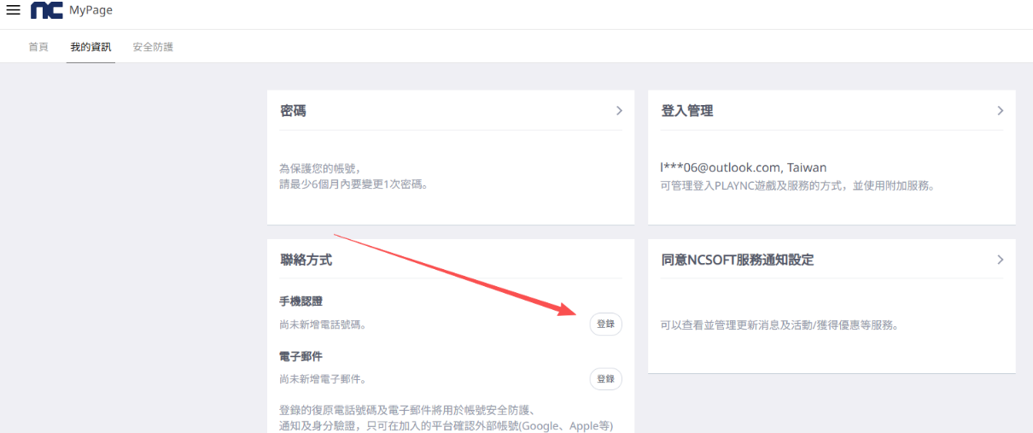
Task: Select the 我的資訊 tab
Action: point(90,47)
